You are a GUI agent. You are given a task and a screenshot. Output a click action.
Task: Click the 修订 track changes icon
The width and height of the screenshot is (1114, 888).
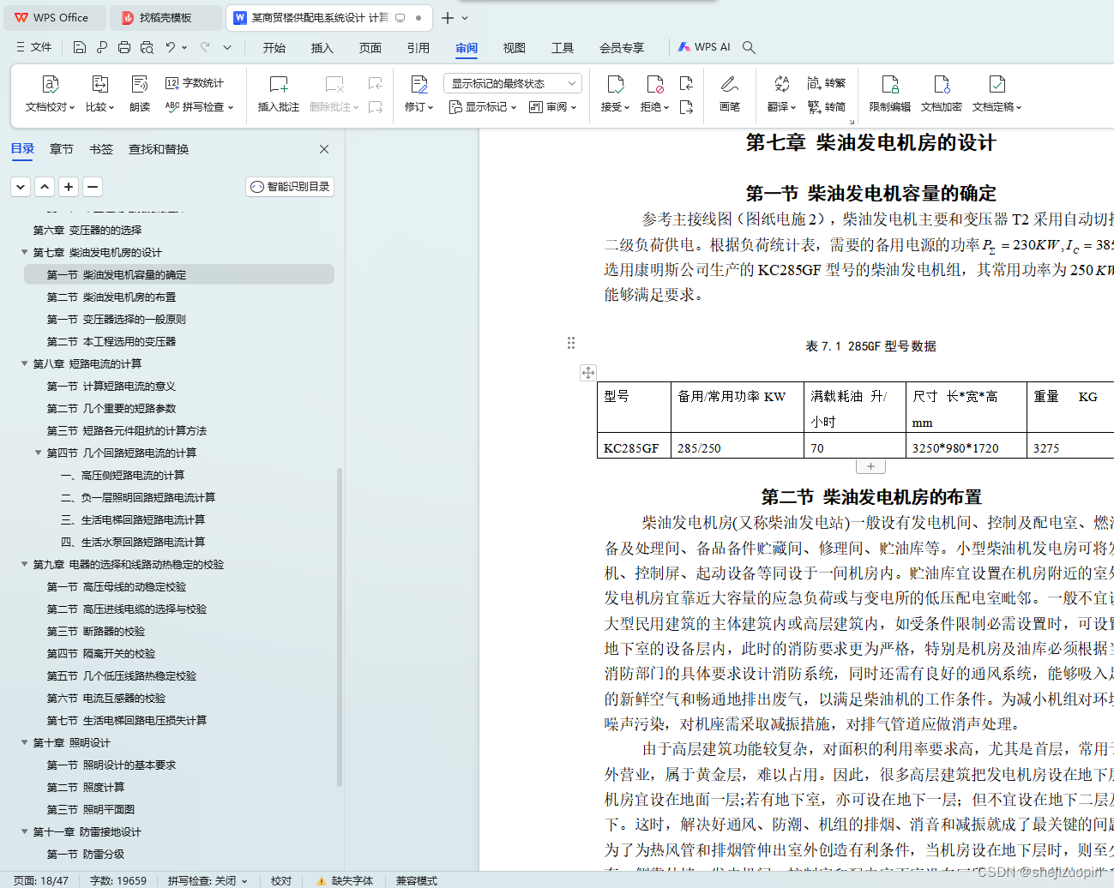tap(419, 84)
